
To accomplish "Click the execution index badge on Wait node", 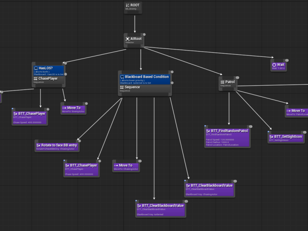I will [287, 60].
